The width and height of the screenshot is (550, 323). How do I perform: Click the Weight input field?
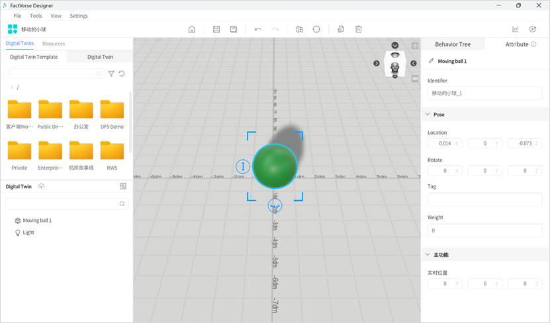484,231
